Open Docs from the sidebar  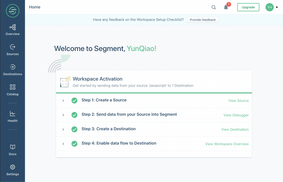(12, 150)
